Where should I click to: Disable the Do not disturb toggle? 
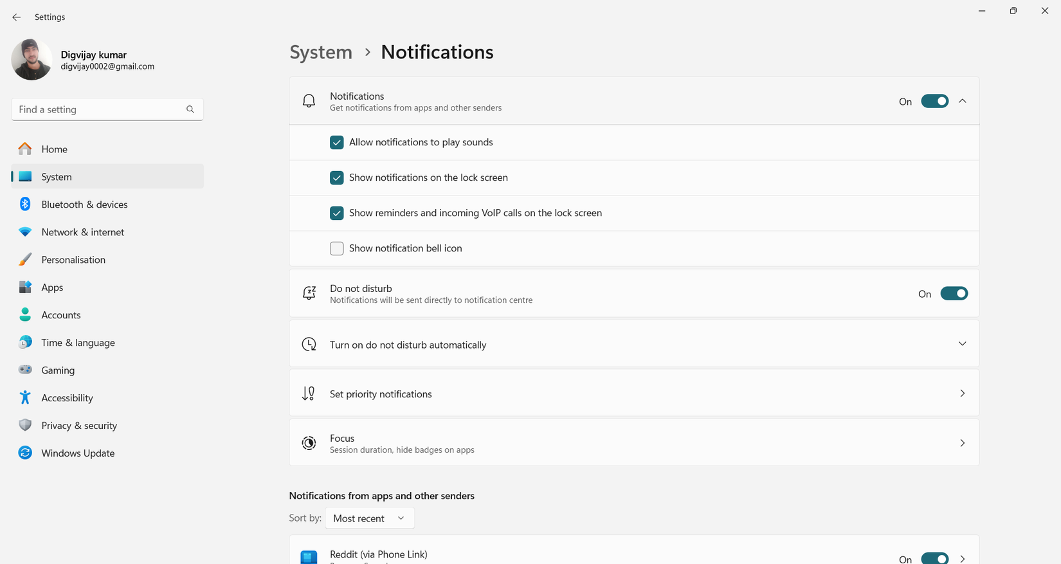click(x=954, y=294)
